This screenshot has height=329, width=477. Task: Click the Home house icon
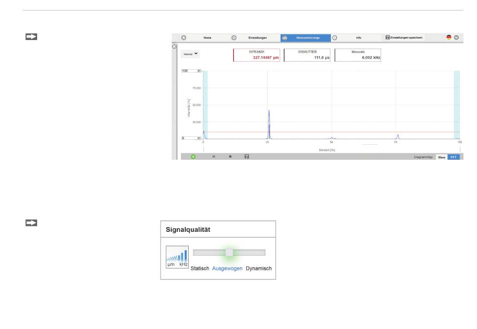[x=184, y=38]
